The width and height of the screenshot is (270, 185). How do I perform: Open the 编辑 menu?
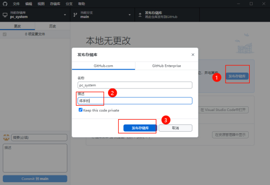pos(28,4)
